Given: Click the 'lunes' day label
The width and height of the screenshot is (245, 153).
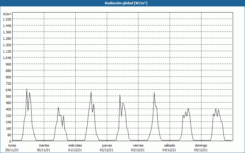Looking at the screenshot, I should click(x=12, y=145).
